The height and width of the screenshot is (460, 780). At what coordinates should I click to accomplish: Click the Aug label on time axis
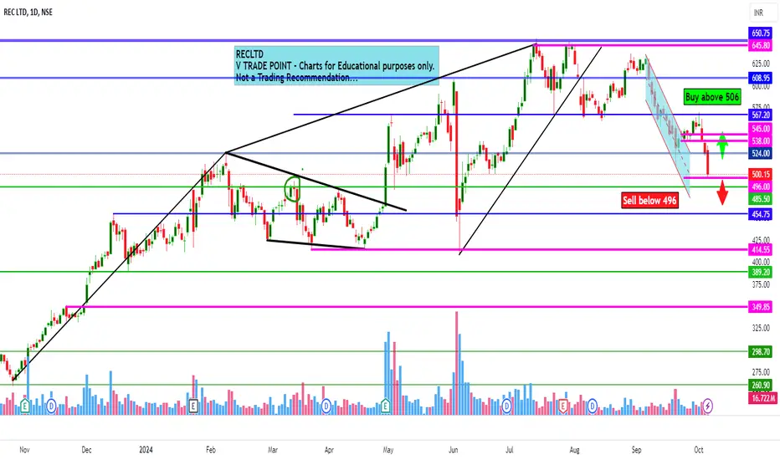click(x=575, y=450)
